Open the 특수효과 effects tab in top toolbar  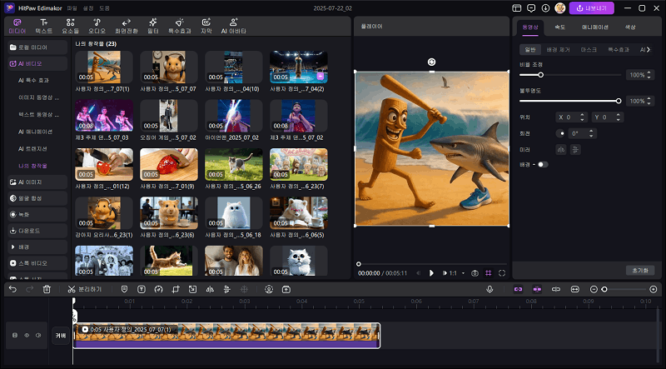(x=179, y=26)
